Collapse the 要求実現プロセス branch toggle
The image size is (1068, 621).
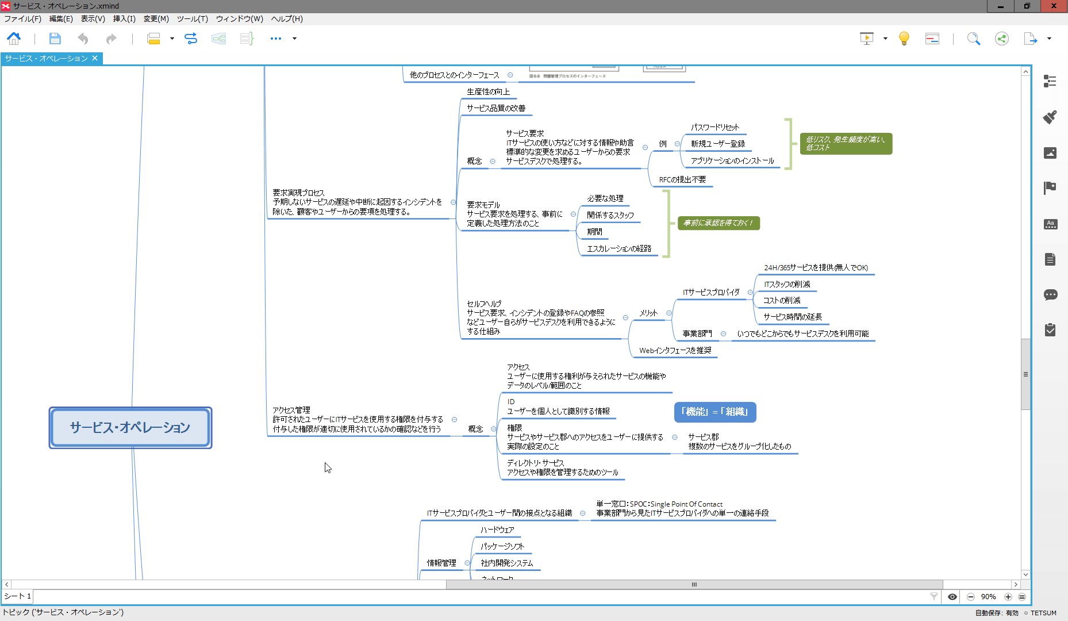(x=454, y=202)
